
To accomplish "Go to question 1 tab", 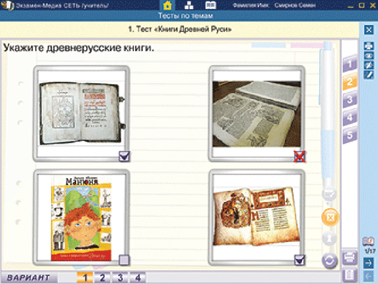I will 350,64.
